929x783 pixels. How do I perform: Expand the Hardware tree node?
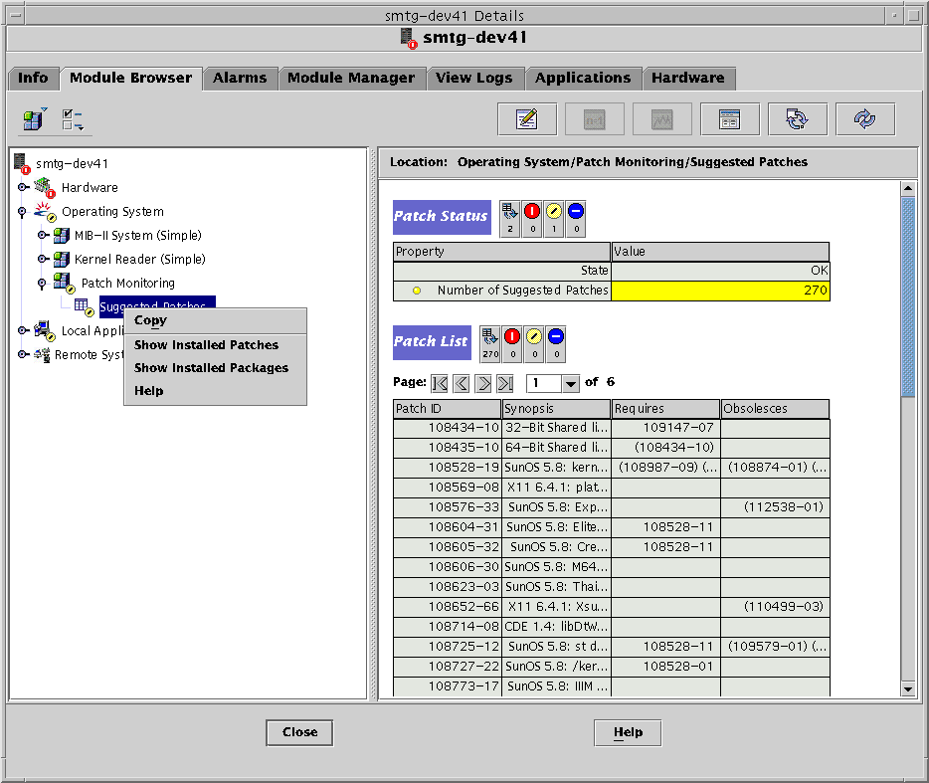[23, 187]
